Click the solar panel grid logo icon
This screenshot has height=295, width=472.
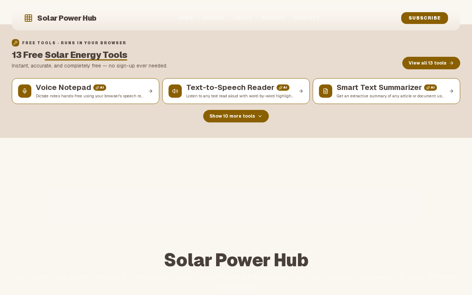point(28,18)
